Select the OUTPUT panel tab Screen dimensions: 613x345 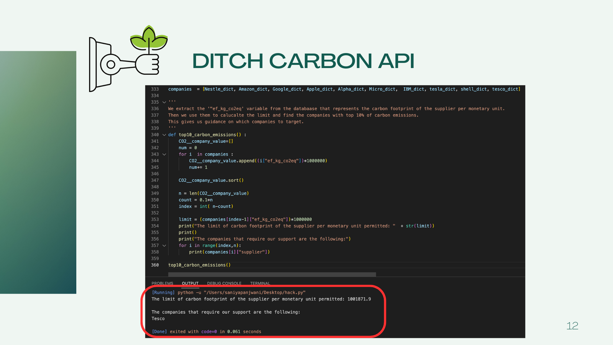[190, 283]
